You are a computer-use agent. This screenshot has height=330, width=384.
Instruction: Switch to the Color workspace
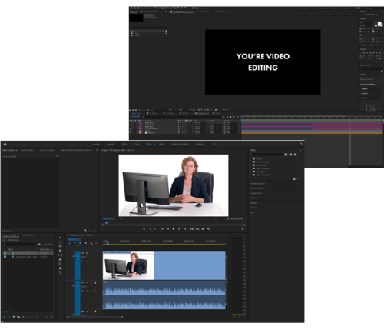pyautogui.click(x=137, y=144)
